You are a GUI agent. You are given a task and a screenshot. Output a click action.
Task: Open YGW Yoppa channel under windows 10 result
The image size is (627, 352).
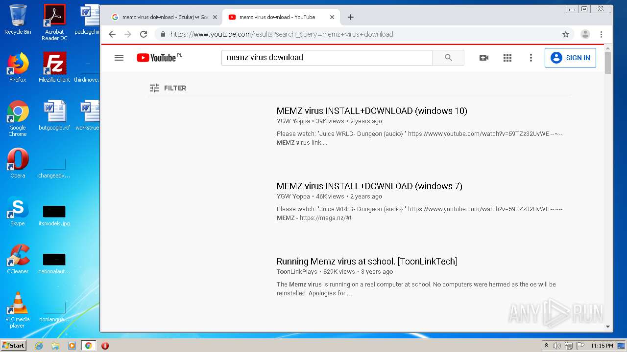pyautogui.click(x=293, y=121)
